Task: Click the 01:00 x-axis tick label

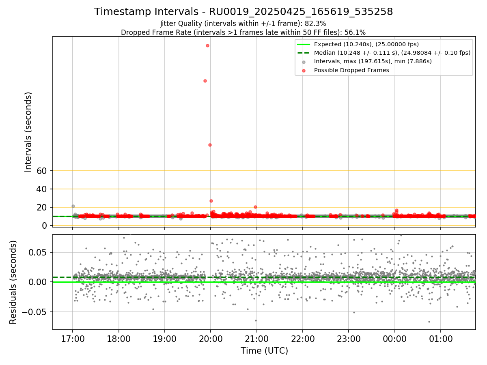Action: tap(441, 338)
